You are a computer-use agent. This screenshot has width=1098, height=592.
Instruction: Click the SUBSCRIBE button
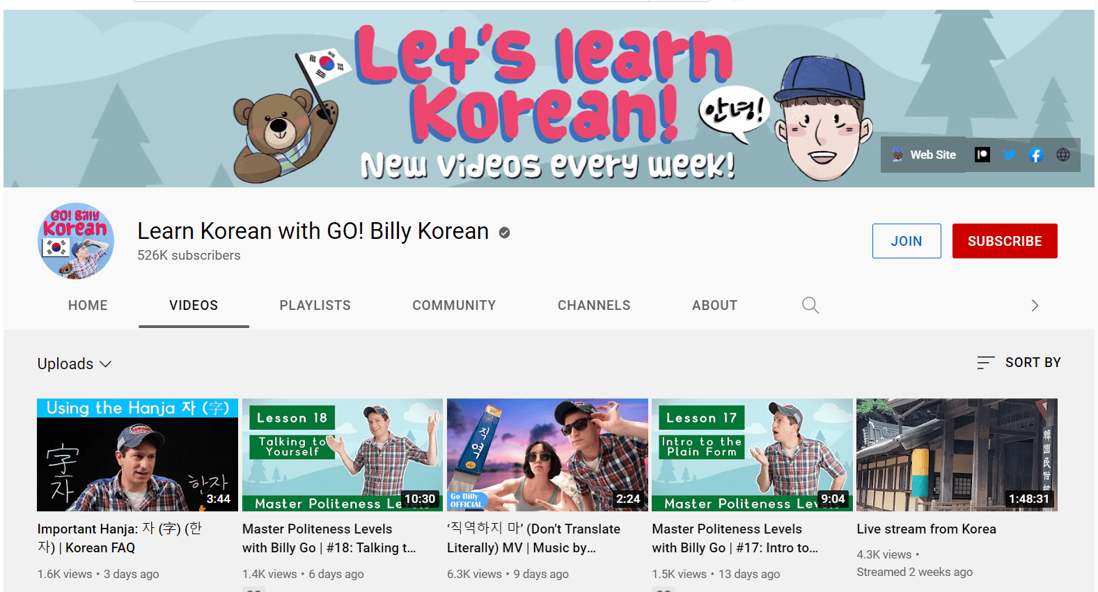tap(1005, 241)
